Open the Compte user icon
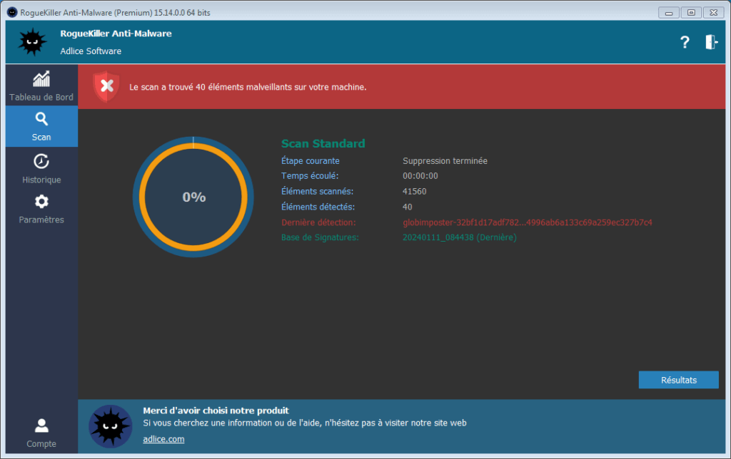731x459 pixels. pos(41,426)
